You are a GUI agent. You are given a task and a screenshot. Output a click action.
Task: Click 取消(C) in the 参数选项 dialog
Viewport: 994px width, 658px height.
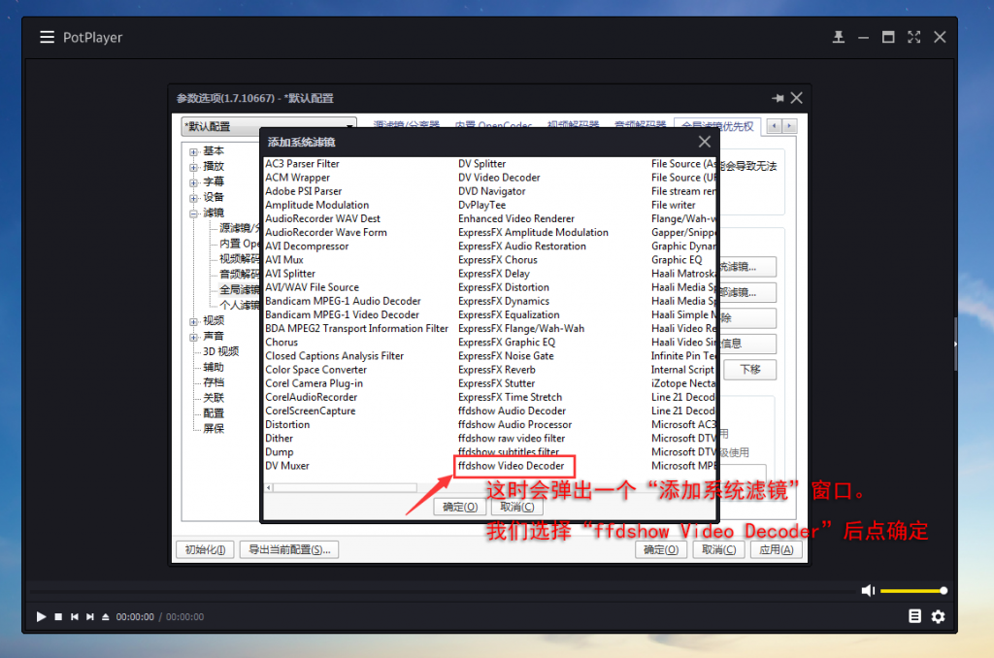[719, 549]
